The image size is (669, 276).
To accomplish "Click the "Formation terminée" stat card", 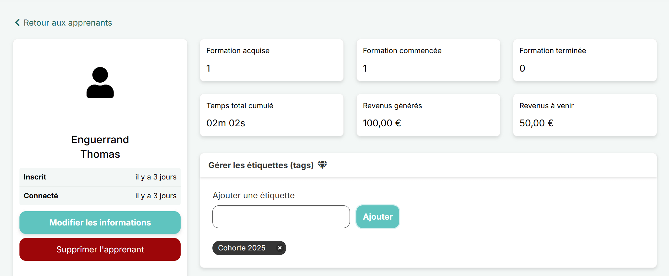I will (x=585, y=60).
